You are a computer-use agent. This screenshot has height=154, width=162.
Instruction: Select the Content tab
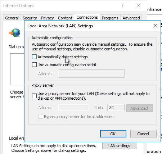click(x=65, y=18)
